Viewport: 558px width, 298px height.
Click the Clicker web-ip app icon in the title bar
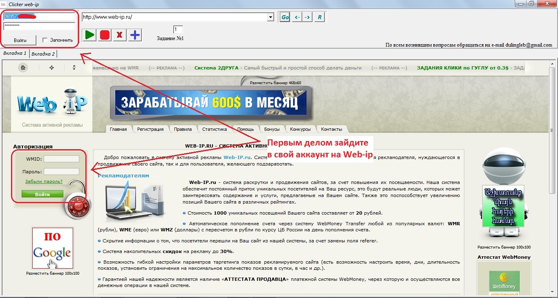[x=4, y=4]
